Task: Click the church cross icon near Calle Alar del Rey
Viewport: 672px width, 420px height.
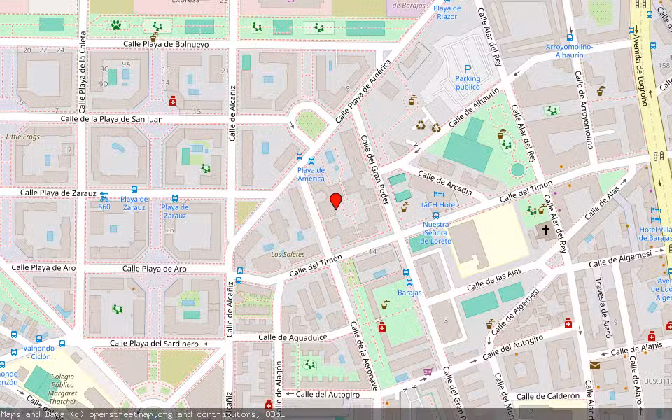Action: click(546, 230)
